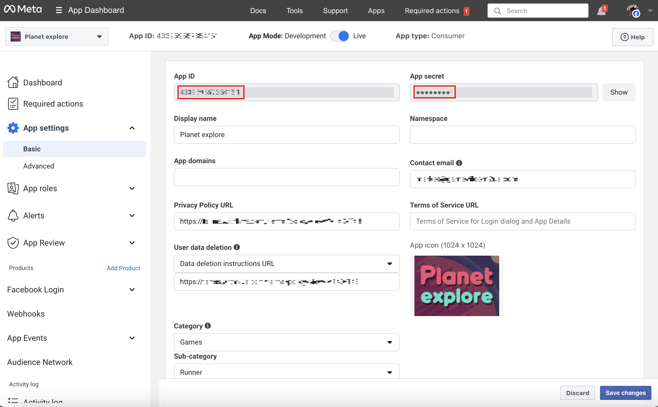This screenshot has height=407, width=658.
Task: Open the Planet explore app selector
Action: point(57,37)
